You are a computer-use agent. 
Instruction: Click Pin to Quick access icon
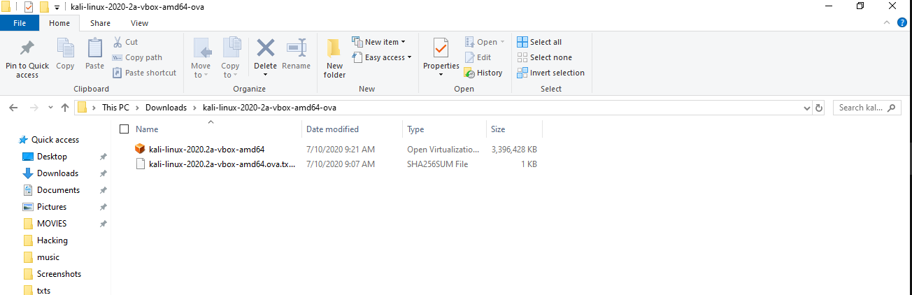click(x=27, y=48)
